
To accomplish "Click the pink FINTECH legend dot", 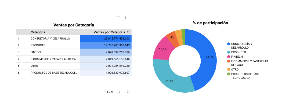I will [x=229, y=57].
